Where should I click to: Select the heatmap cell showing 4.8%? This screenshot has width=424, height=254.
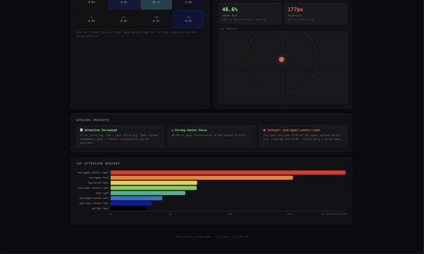124,4
